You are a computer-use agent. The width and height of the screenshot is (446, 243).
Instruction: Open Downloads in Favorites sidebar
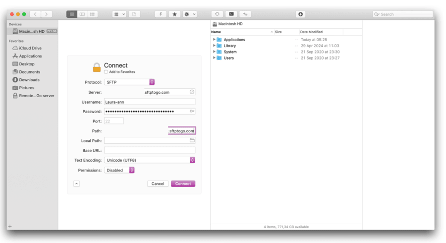click(29, 80)
